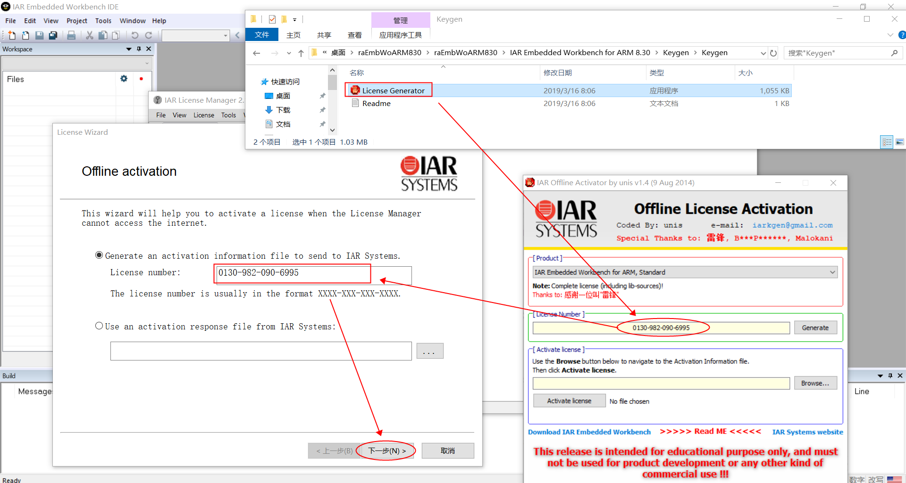Screen dimensions: 906x483
Task: Click Explorer up-directory arrow
Action: (x=301, y=53)
